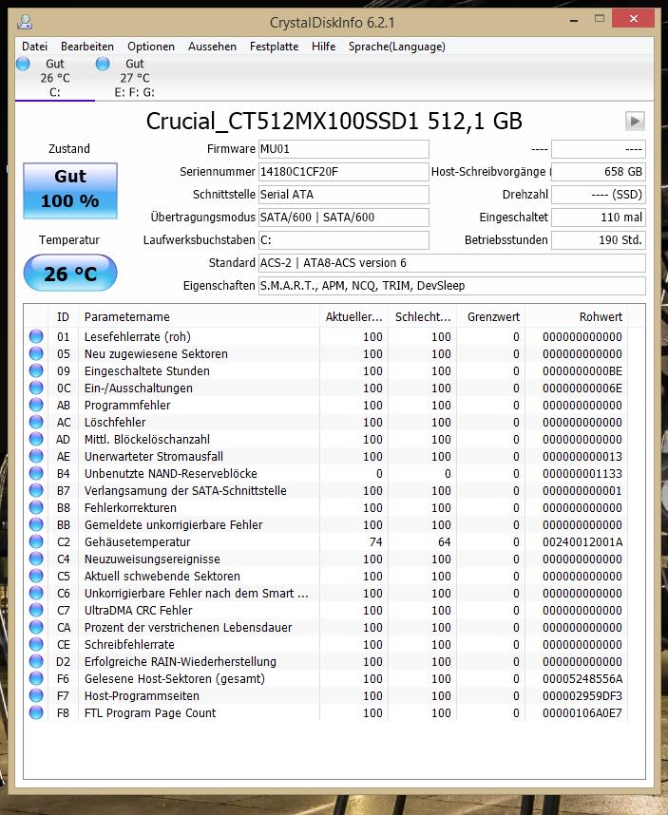Click status orb for Unbenutzte NAND-Reserveblöcke

(x=36, y=473)
